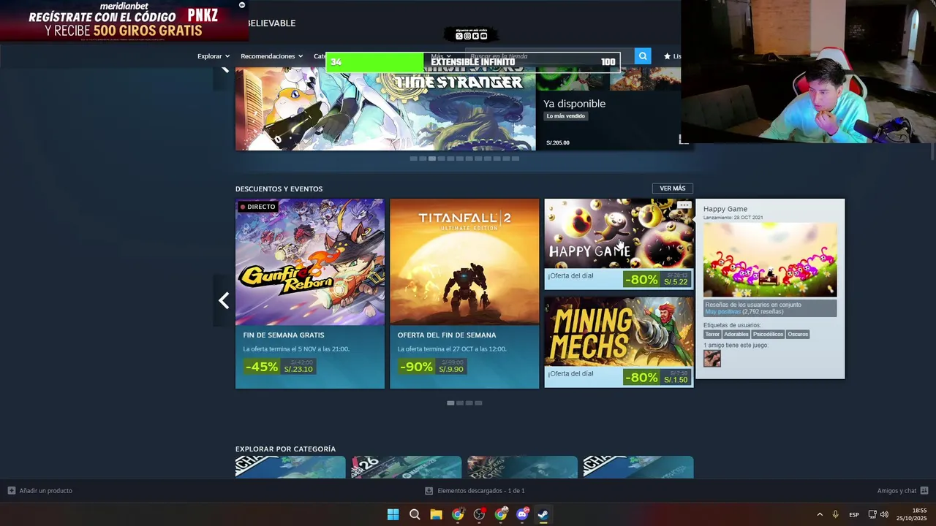This screenshot has height=526, width=936.
Task: Open the network status tray icon
Action: pyautogui.click(x=872, y=514)
